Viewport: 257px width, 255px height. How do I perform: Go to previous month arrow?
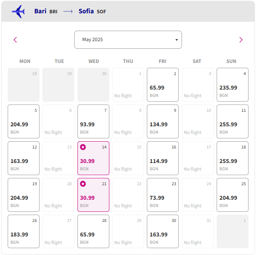pyautogui.click(x=15, y=40)
